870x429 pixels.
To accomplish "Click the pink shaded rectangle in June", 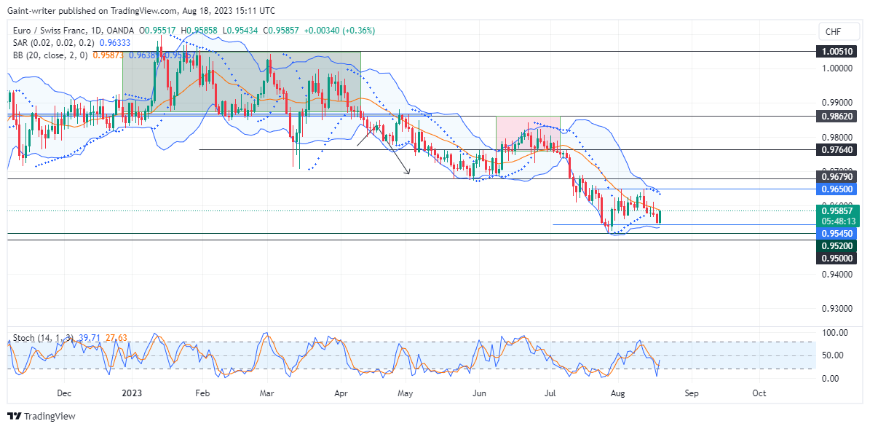I will pos(528,133).
